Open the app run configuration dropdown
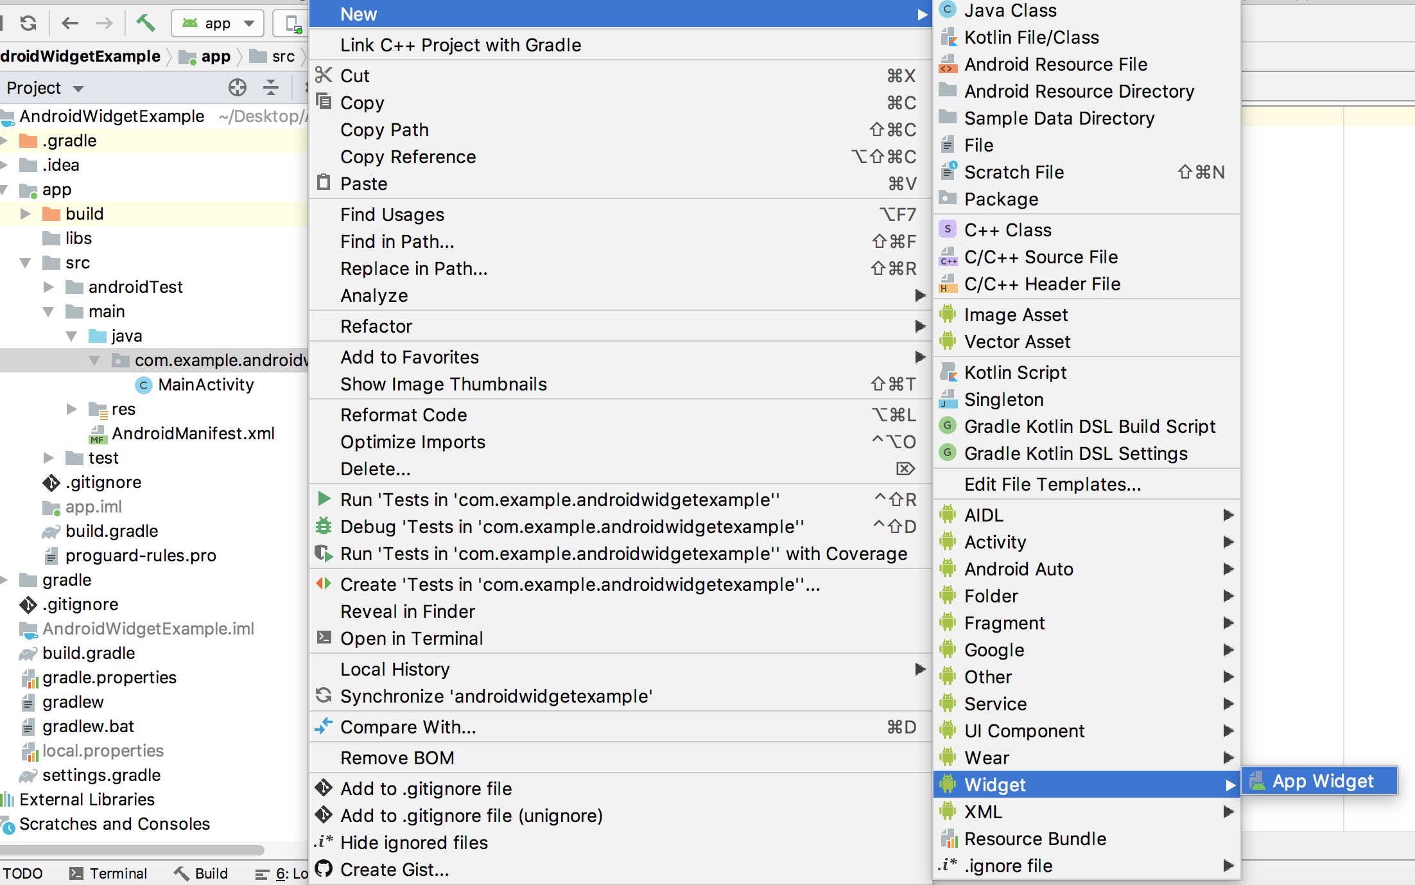 [x=218, y=22]
